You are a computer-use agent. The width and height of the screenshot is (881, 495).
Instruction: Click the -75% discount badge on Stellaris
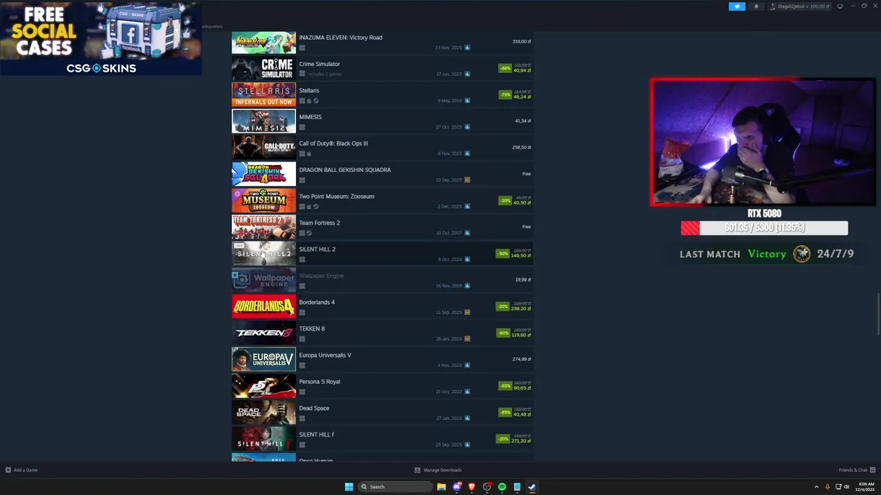505,94
